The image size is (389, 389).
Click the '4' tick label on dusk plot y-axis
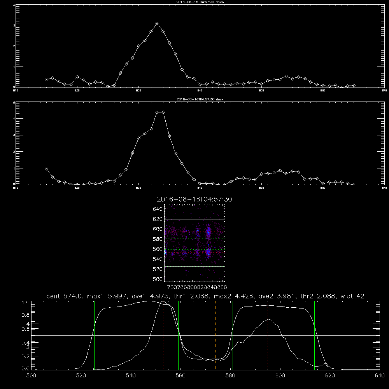[14, 119]
